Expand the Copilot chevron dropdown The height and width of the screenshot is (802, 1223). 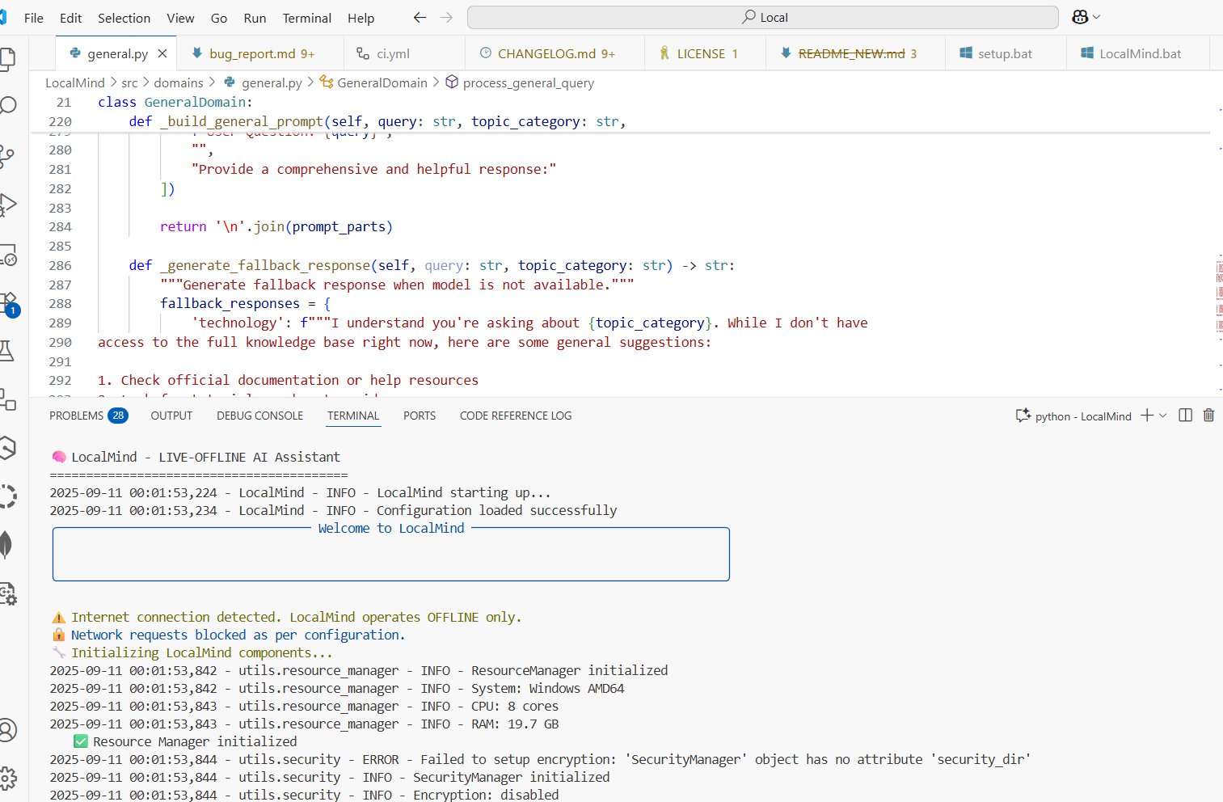pos(1096,17)
